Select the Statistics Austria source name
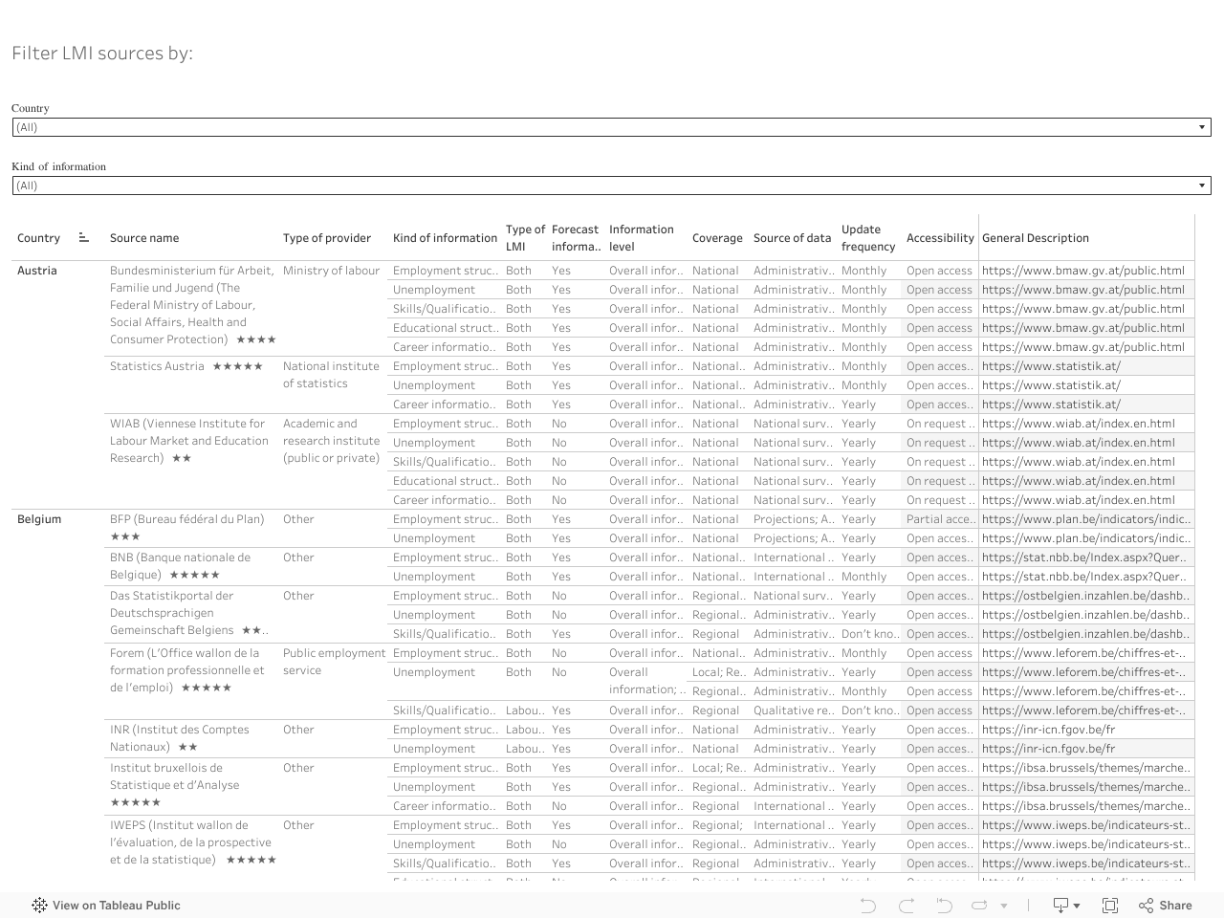This screenshot has height=918, width=1224. 158,366
